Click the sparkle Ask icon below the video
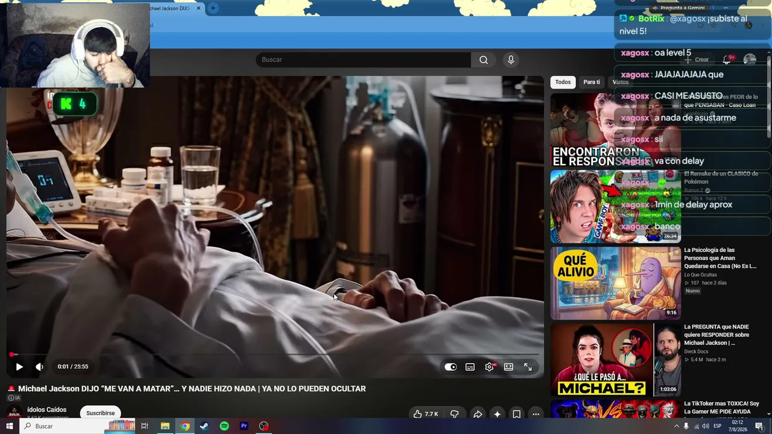 pos(497,414)
